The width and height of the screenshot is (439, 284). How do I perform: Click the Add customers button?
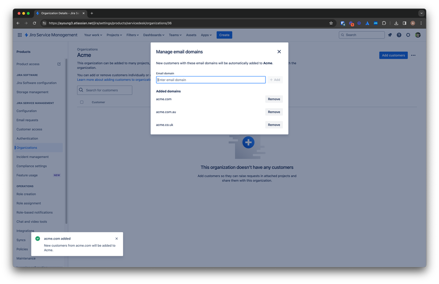click(393, 55)
